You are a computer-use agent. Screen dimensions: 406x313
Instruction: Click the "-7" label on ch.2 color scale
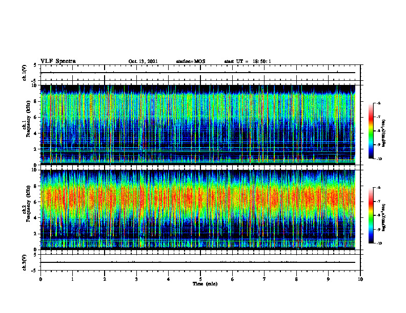378,202
